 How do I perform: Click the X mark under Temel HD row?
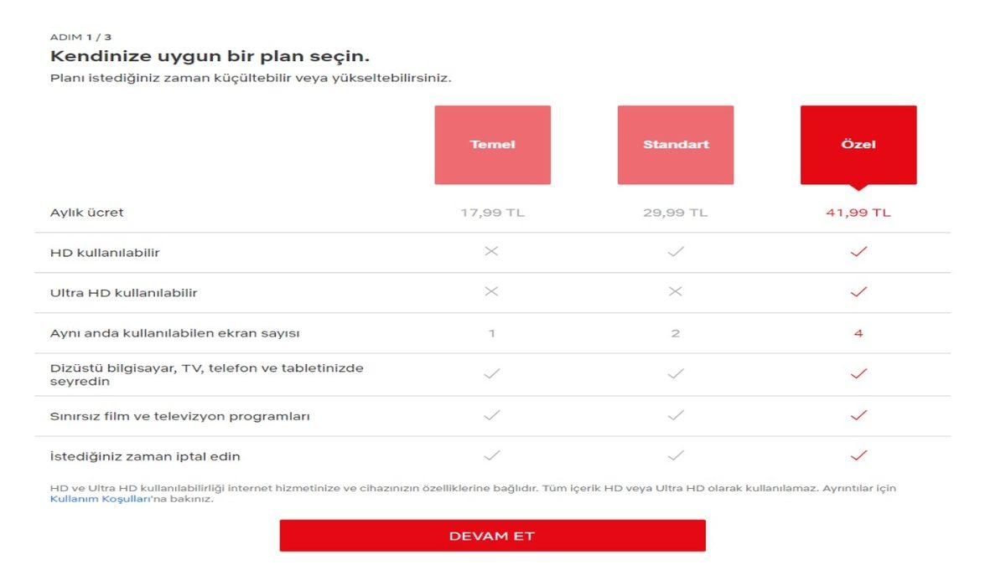click(x=492, y=252)
